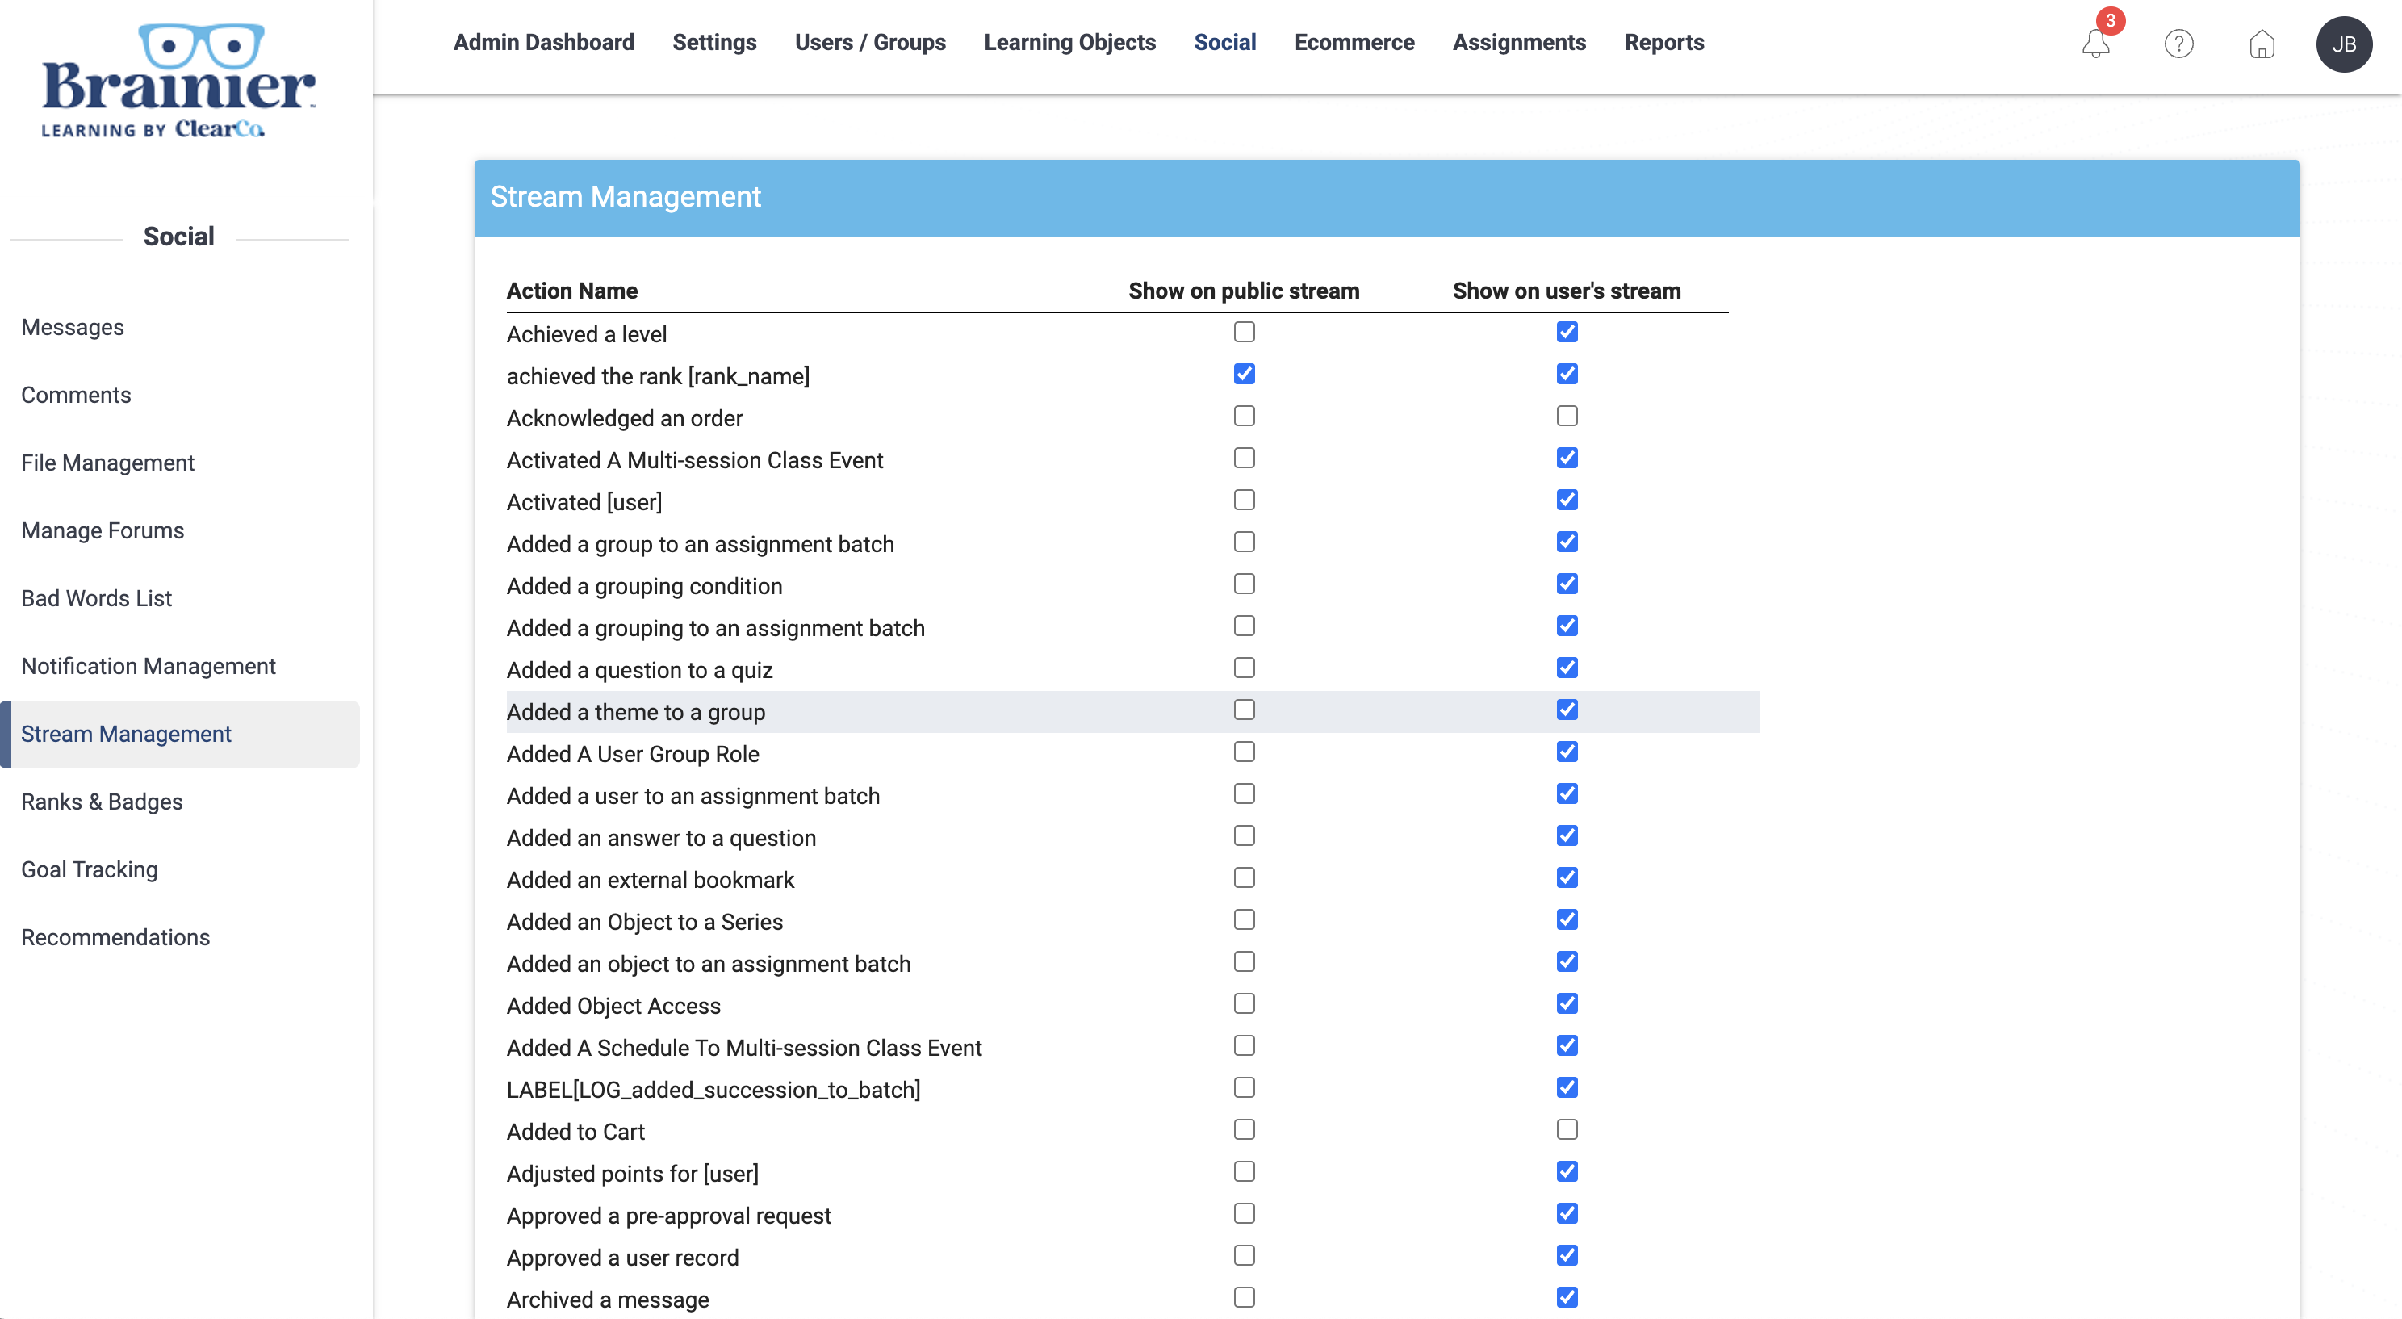Open Goal Tracking page
The width and height of the screenshot is (2402, 1319).
click(x=90, y=870)
